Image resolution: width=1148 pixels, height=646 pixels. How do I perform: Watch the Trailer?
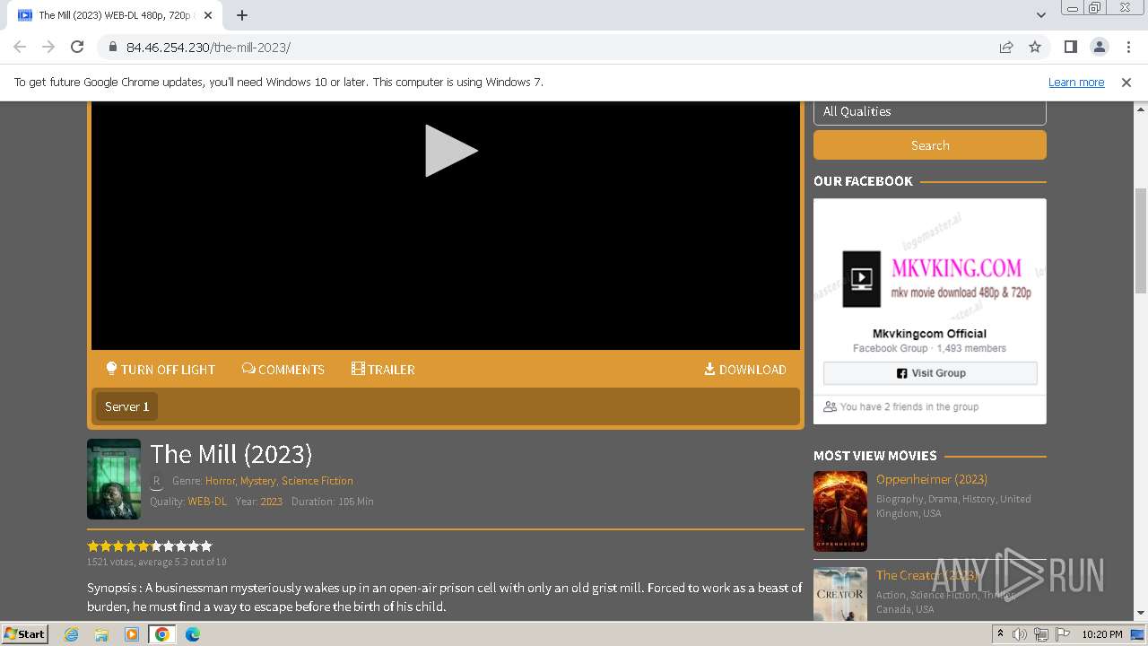[383, 369]
